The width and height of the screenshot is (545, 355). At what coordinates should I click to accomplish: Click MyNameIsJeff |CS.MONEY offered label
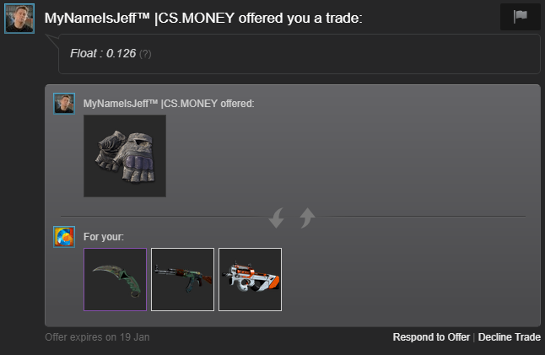169,104
